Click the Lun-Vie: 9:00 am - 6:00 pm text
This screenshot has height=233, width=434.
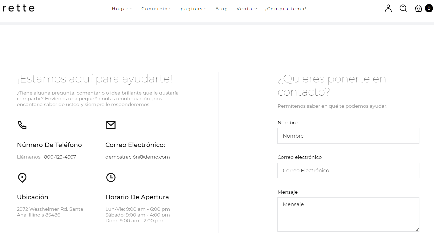138,209
